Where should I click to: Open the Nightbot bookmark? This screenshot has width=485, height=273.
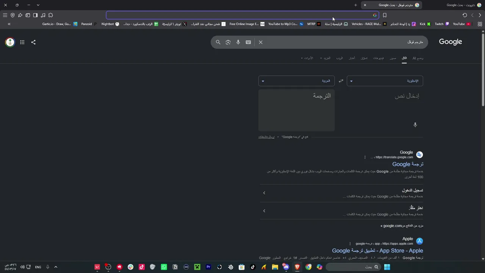point(110,24)
